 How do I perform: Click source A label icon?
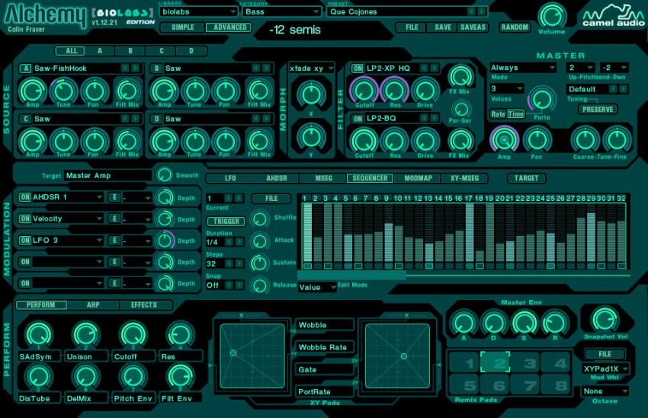[26, 68]
